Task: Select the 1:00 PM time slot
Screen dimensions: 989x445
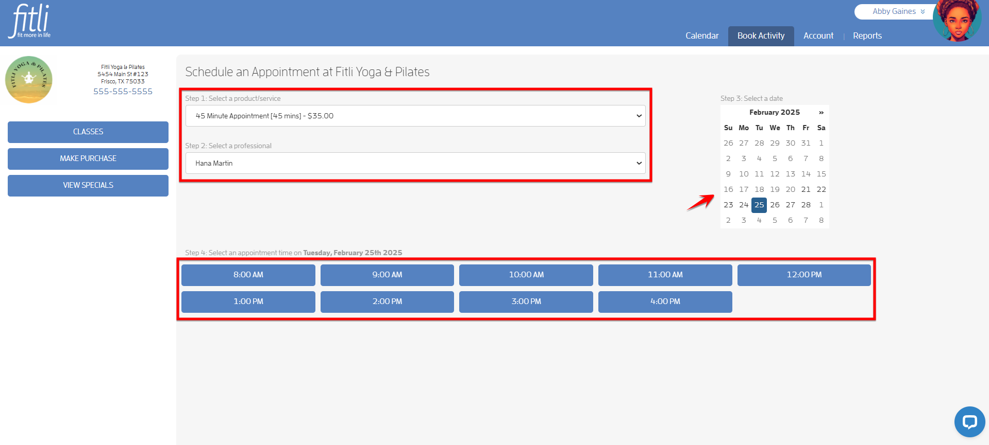Action: (248, 302)
